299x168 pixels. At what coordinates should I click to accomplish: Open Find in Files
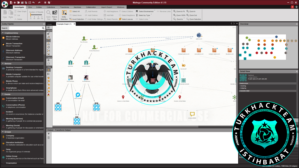55,15
